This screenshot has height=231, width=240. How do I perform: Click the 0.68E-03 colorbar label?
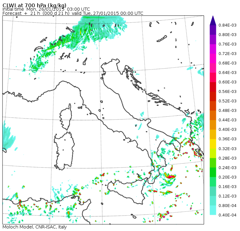tap(227, 63)
